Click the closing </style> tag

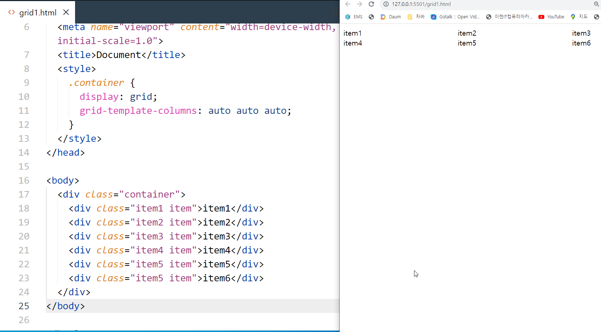79,138
